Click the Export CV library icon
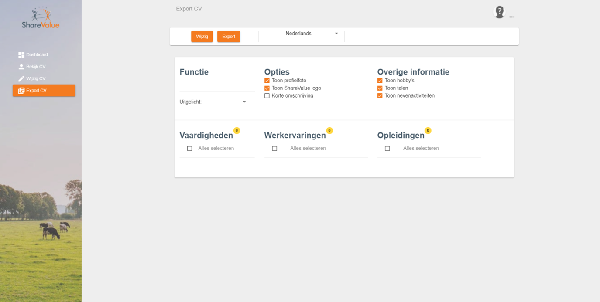The height and width of the screenshot is (302, 600). click(21, 91)
